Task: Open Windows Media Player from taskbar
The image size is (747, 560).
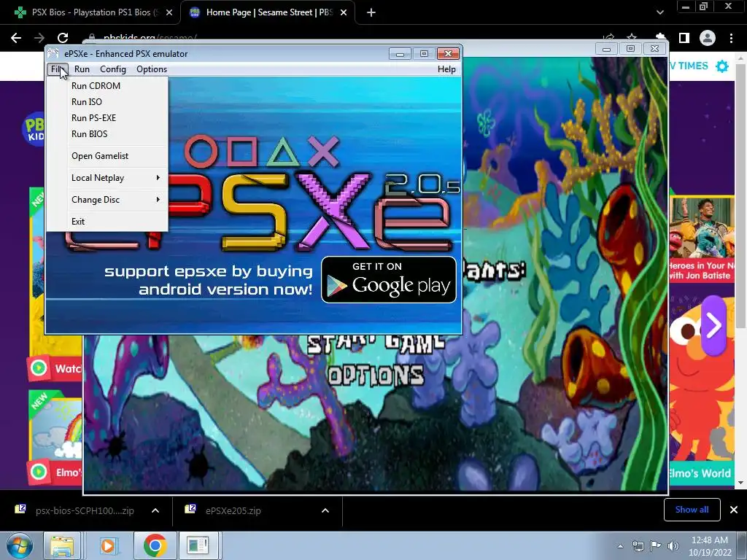Action: pos(107,545)
